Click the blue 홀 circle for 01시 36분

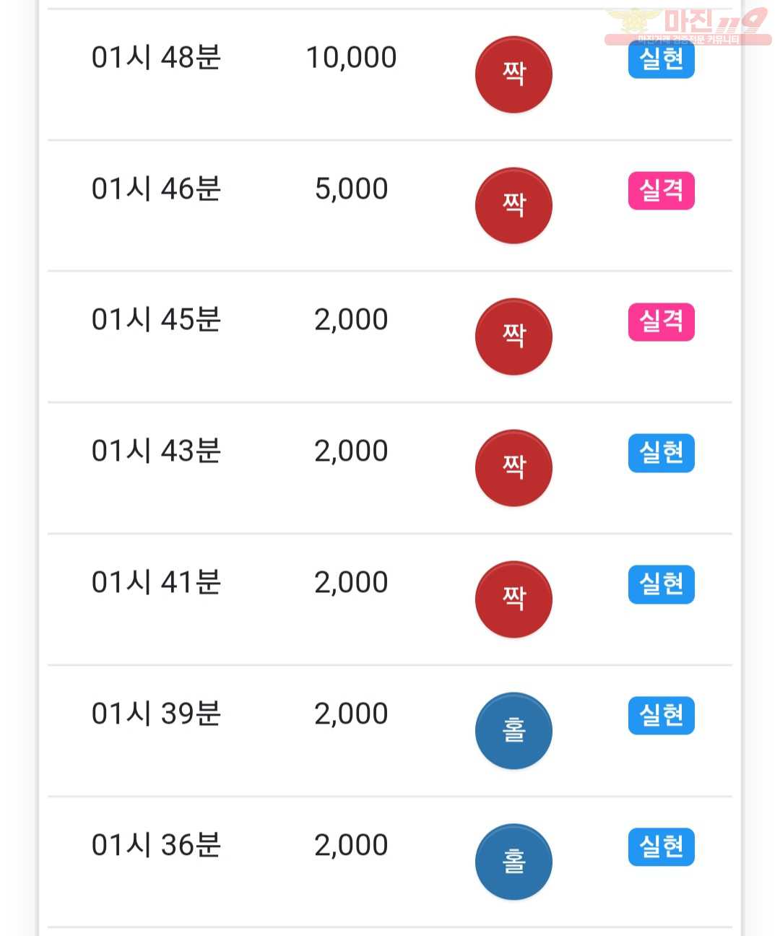513,862
